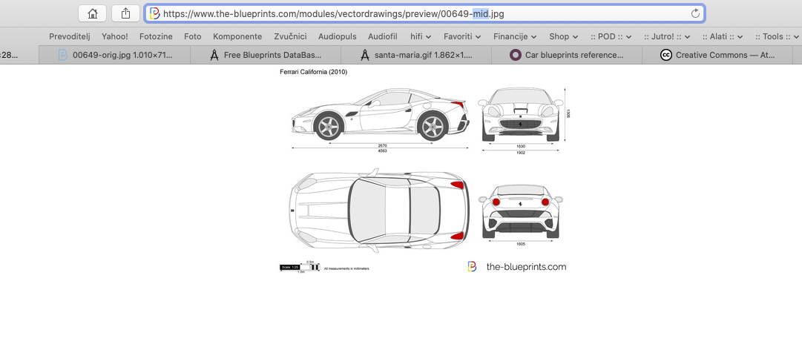802x347 pixels.
Task: Open the Prevoditelj bookmark
Action: click(x=70, y=37)
